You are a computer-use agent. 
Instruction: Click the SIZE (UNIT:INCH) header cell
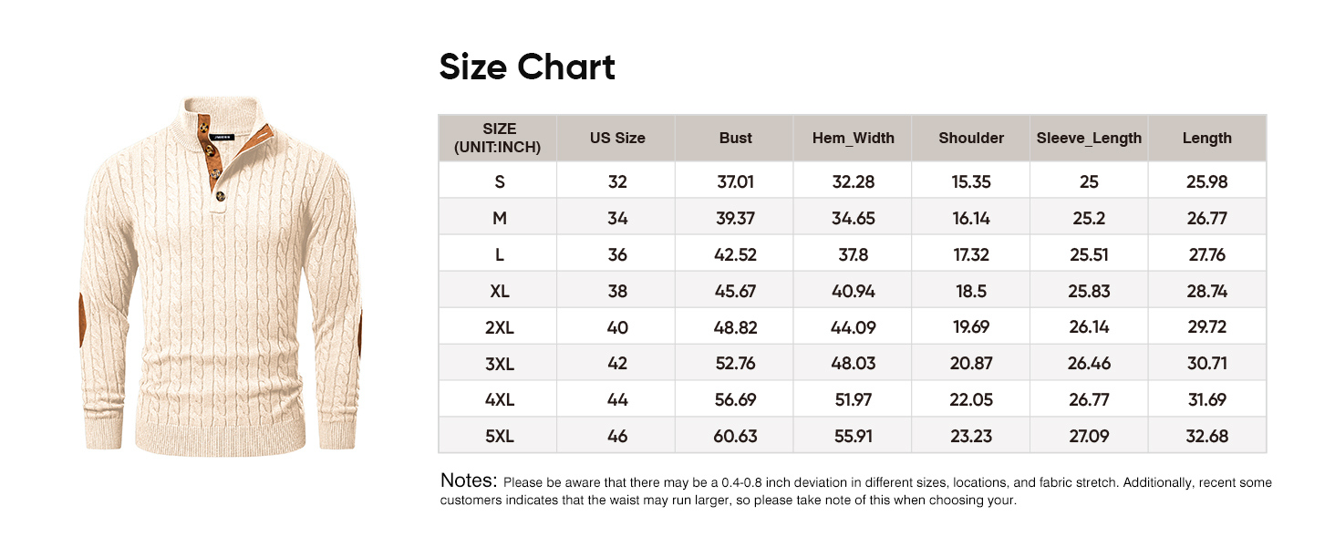(x=499, y=139)
